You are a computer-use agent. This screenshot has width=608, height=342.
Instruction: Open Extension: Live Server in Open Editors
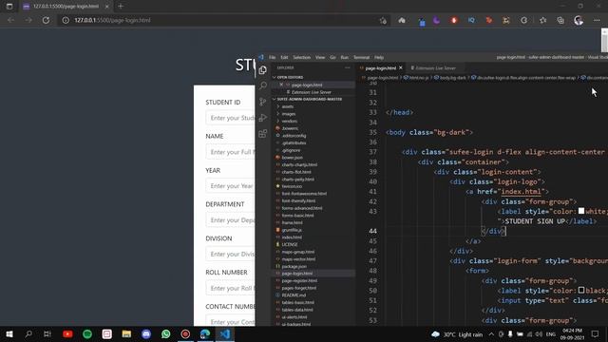pyautogui.click(x=312, y=92)
